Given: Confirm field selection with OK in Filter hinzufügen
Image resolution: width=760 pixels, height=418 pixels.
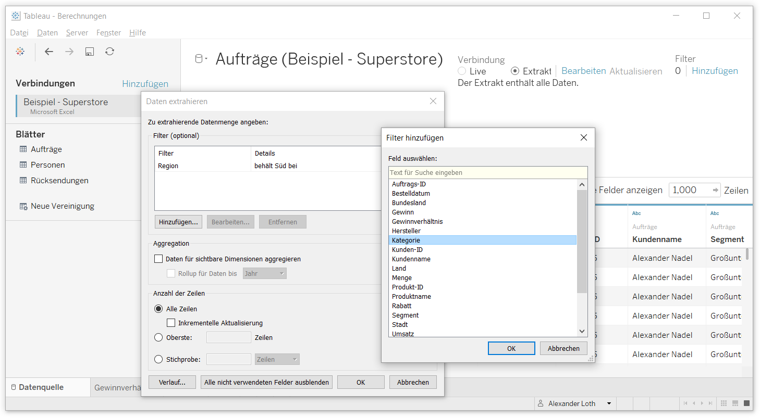Looking at the screenshot, I should point(511,348).
